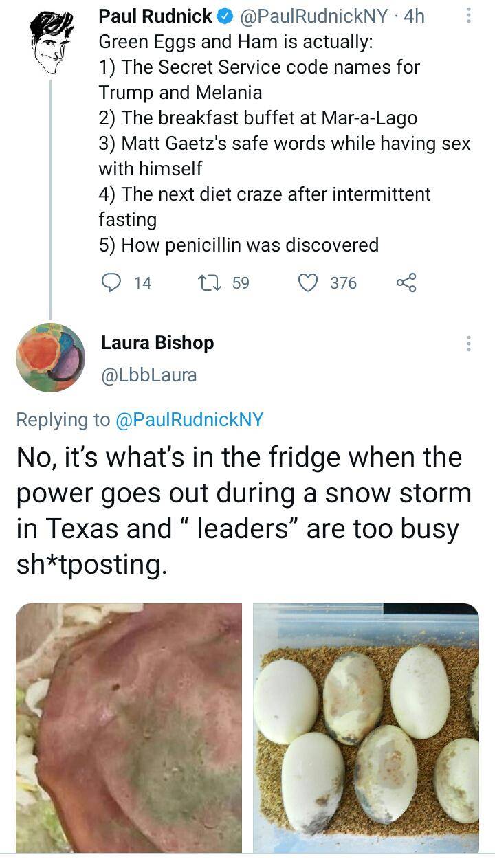495x859 pixels.
Task: Click the reply speech bubble icon
Action: pyautogui.click(x=112, y=282)
